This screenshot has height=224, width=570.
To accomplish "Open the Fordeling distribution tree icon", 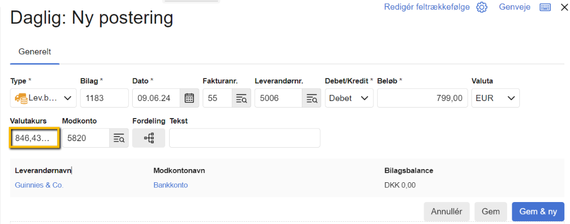I will pos(149,138).
